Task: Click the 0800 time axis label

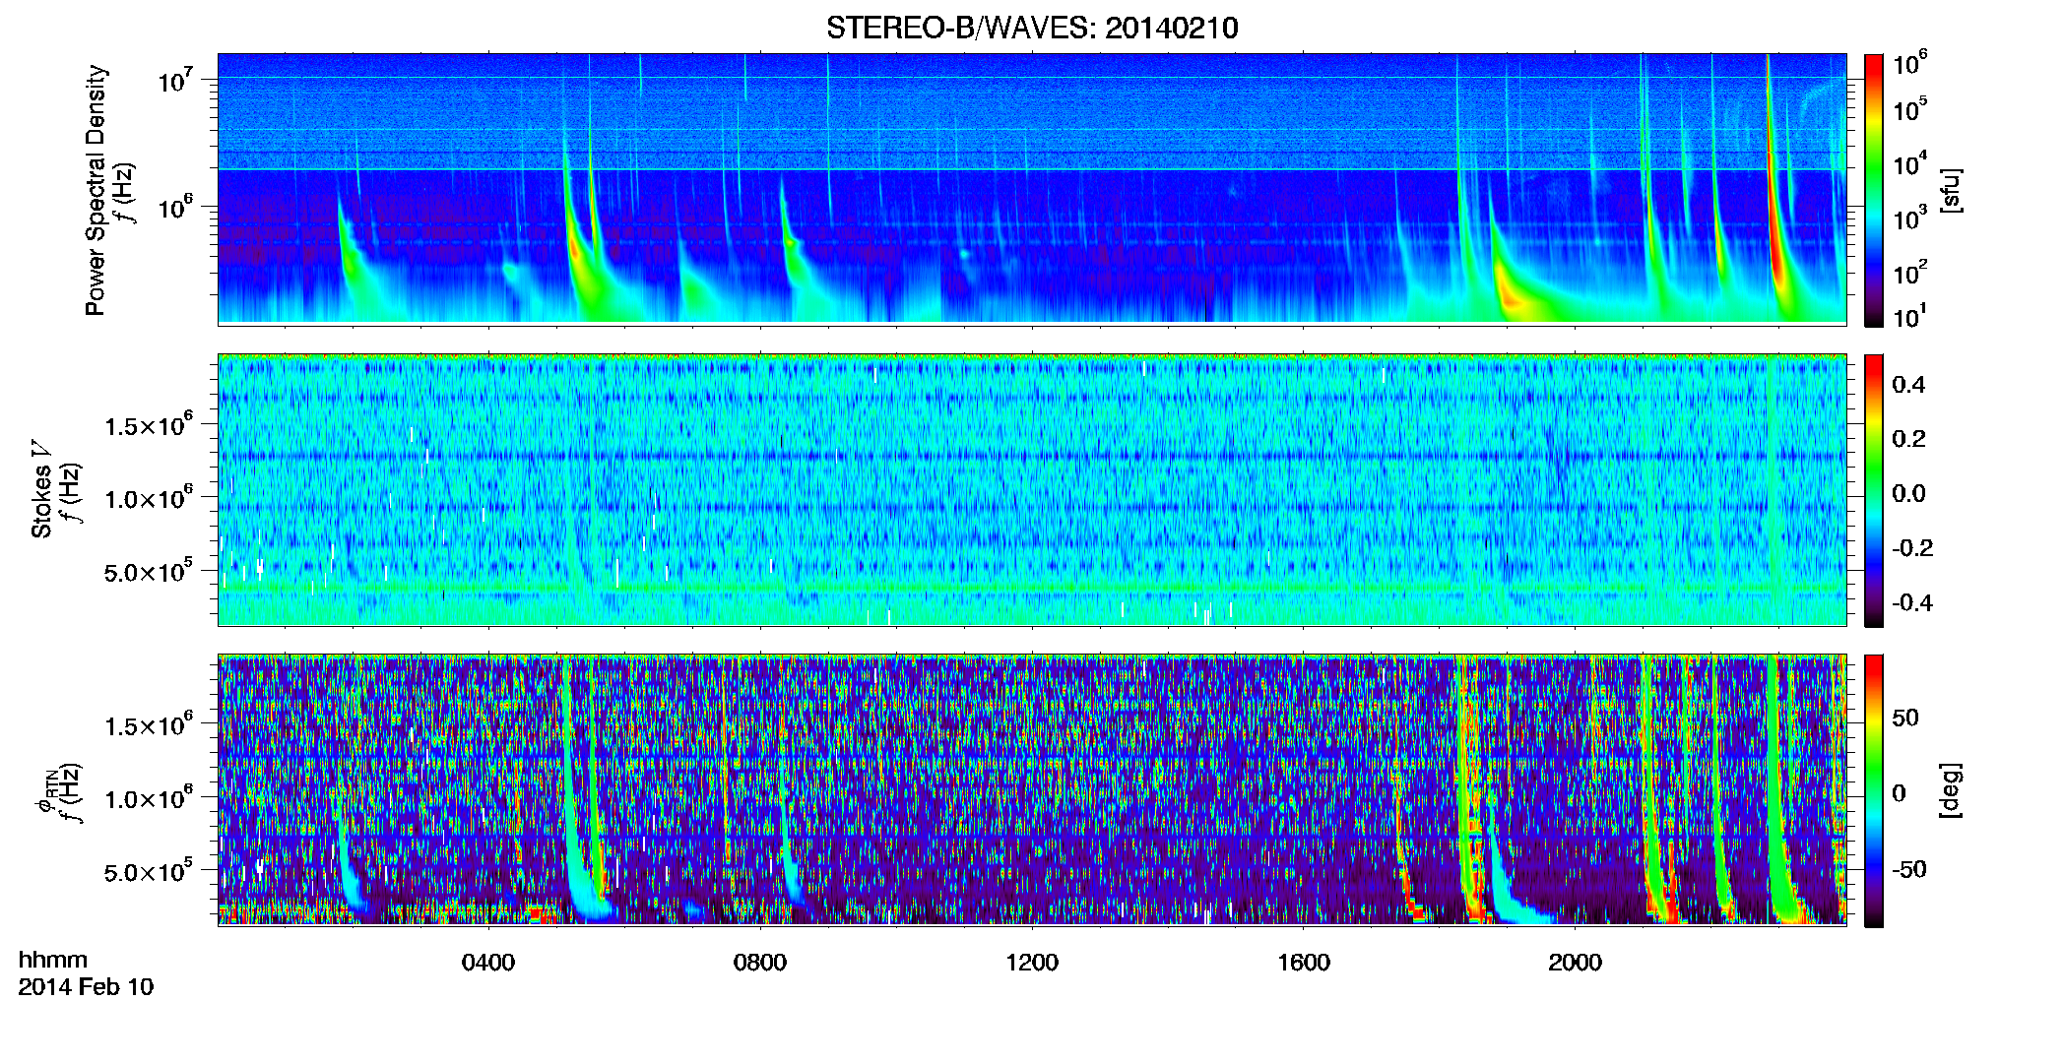Action: coord(760,962)
